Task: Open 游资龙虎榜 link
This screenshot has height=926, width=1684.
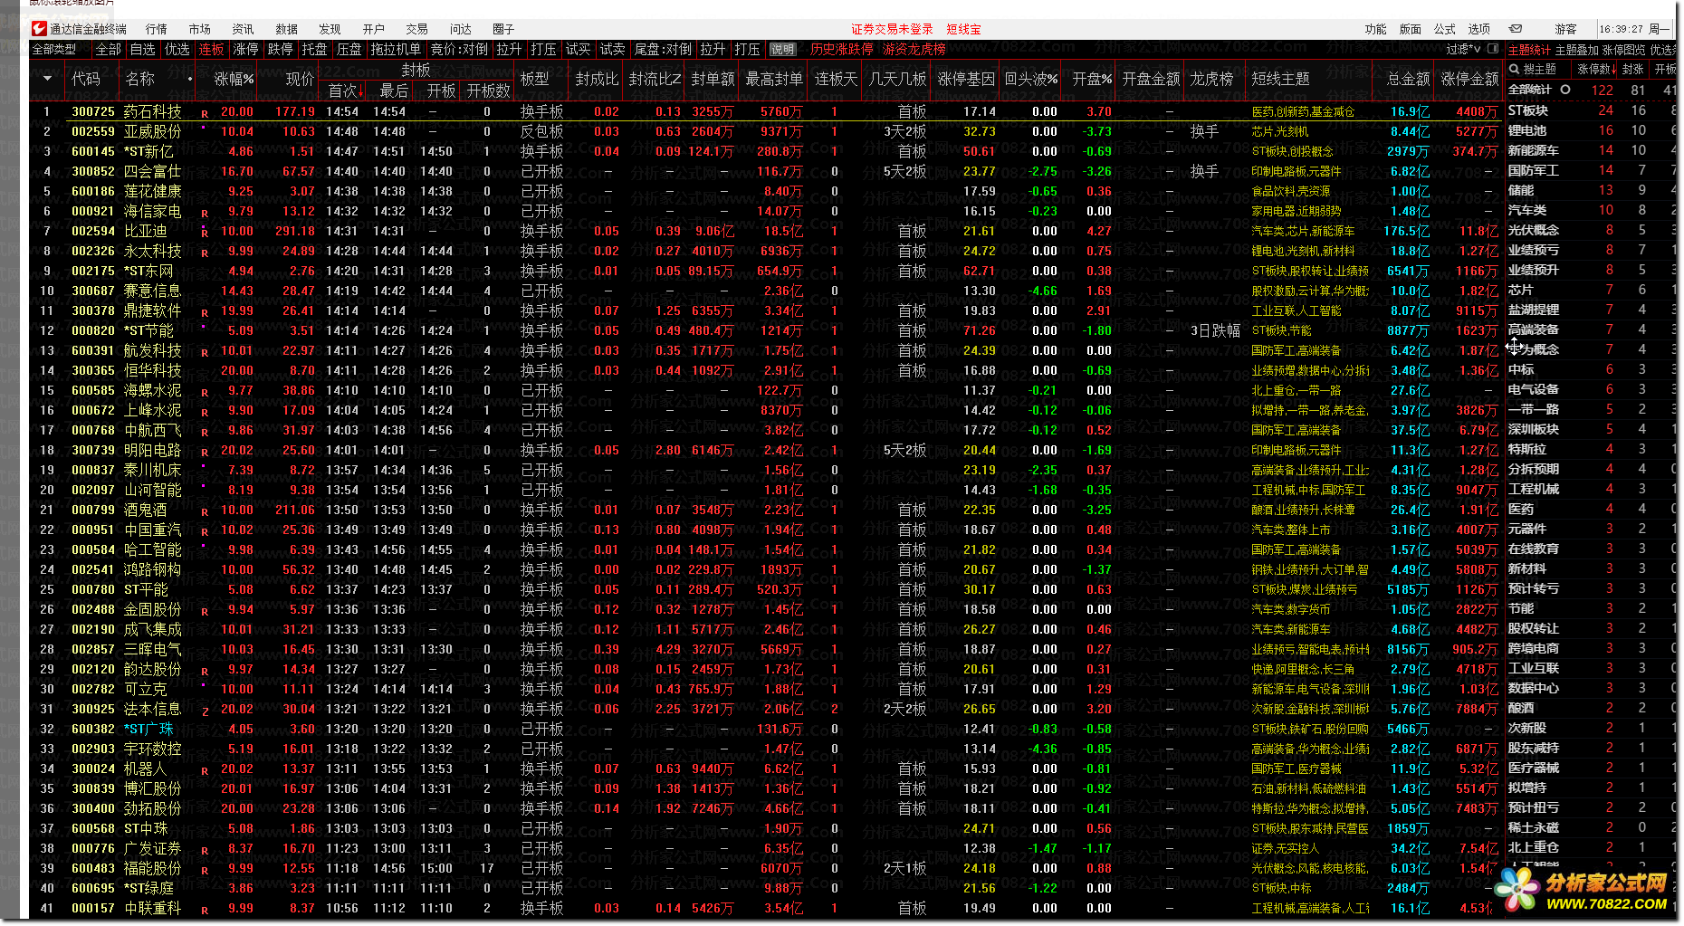Action: pyautogui.click(x=914, y=49)
